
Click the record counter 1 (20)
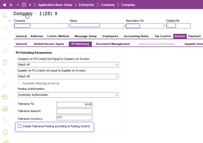coord(46,14)
